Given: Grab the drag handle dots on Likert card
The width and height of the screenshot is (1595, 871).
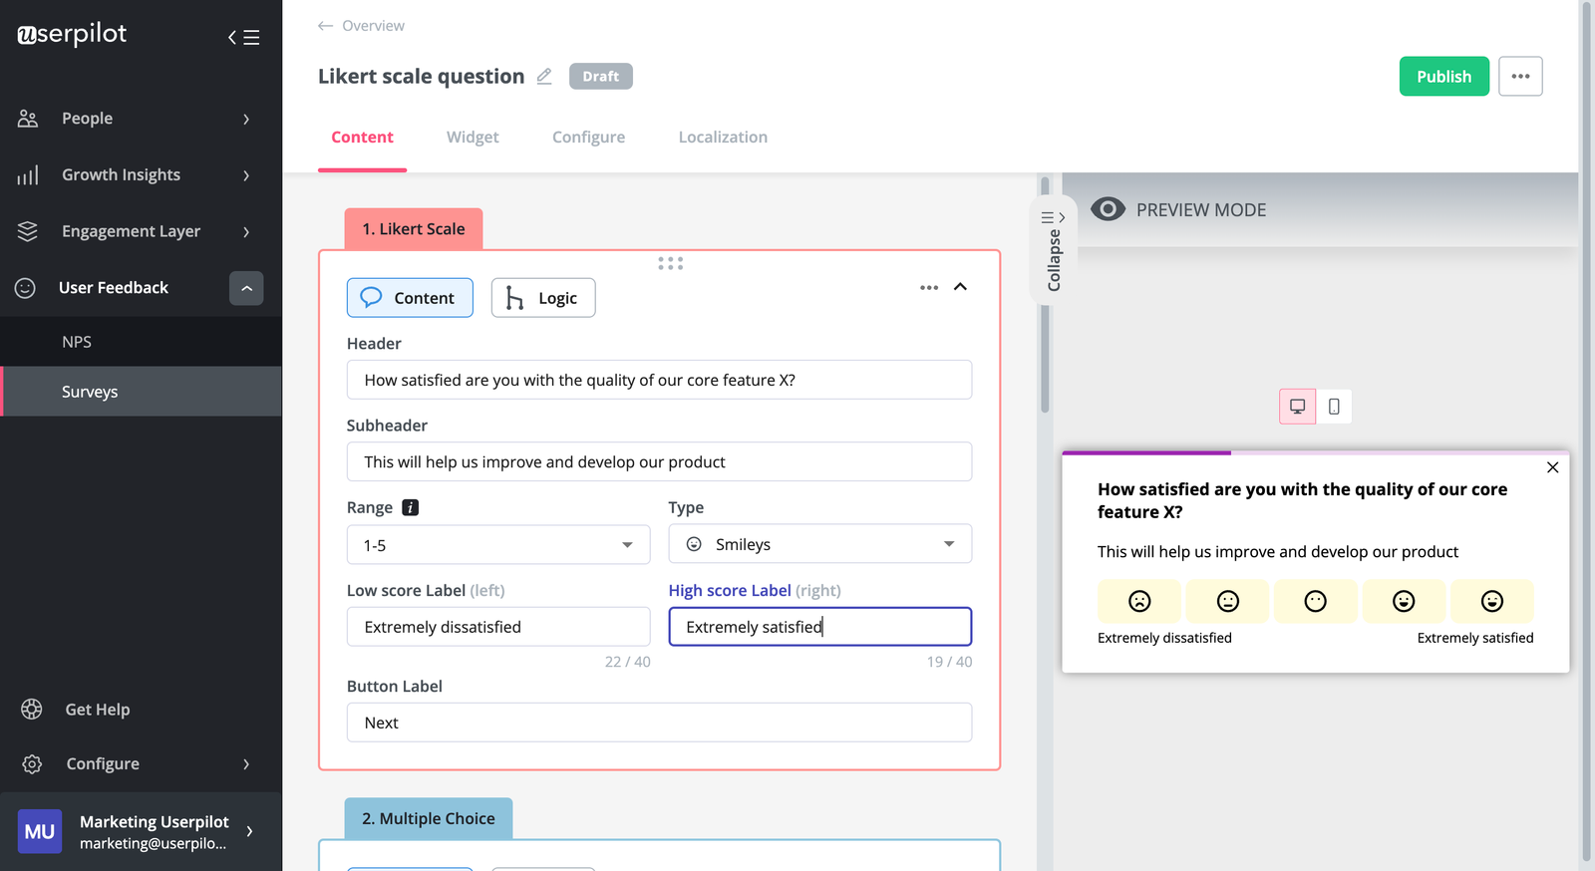Looking at the screenshot, I should [671, 263].
